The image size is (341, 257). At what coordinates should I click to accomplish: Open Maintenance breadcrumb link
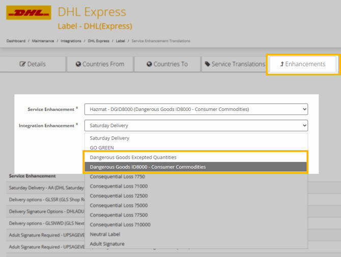[x=43, y=41]
